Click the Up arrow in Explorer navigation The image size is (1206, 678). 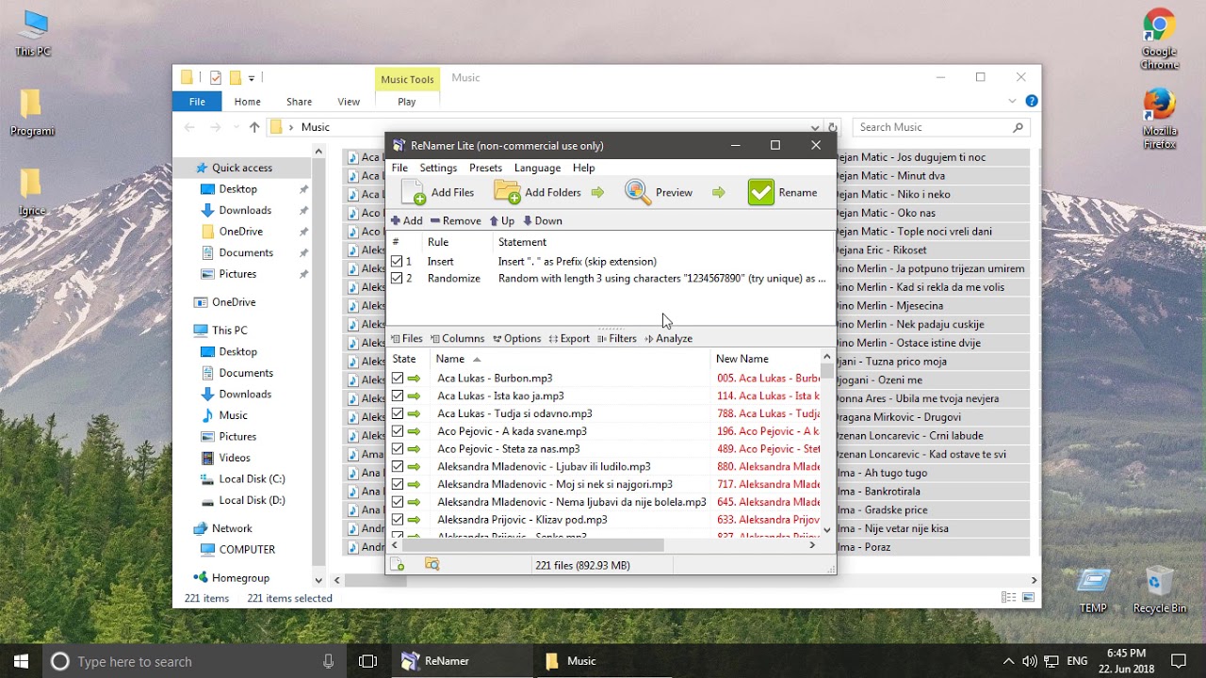click(x=254, y=127)
